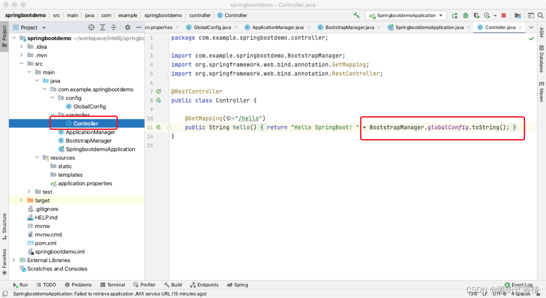This screenshot has height=298, width=546.
Task: Expand External Libraries node
Action: pyautogui.click(x=14, y=260)
